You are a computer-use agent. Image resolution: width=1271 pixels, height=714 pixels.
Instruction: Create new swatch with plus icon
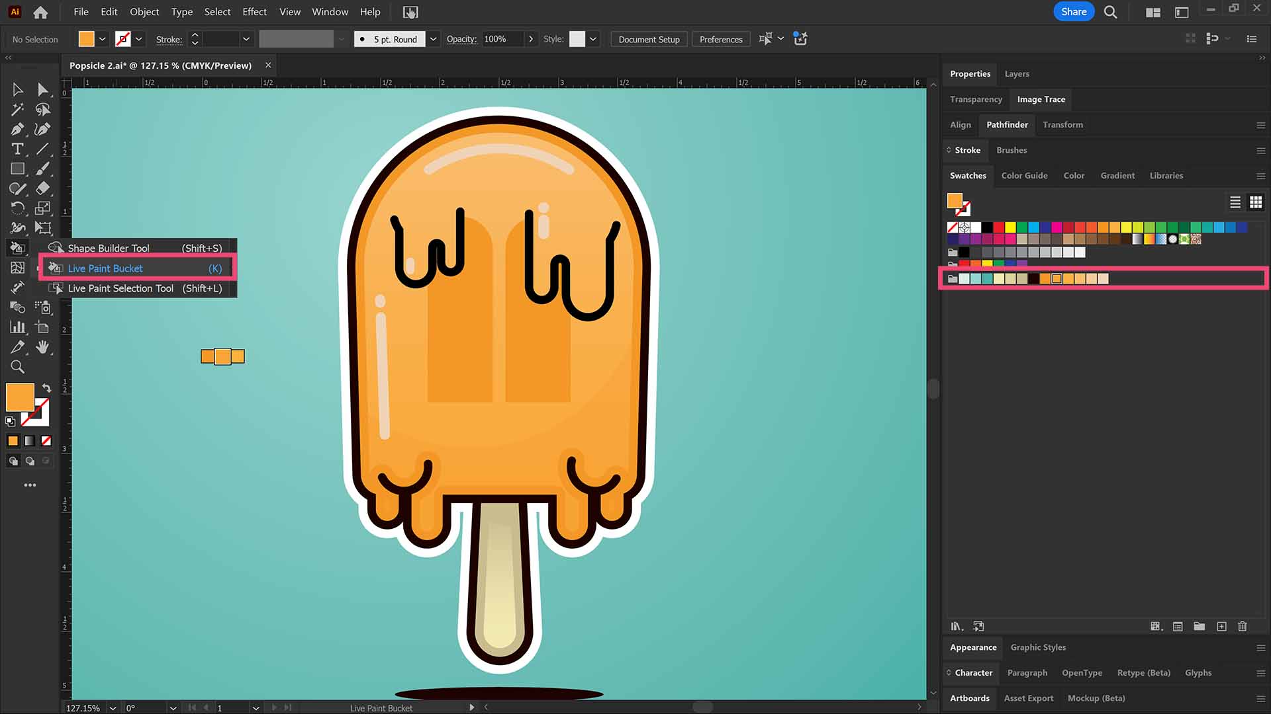[1222, 626]
